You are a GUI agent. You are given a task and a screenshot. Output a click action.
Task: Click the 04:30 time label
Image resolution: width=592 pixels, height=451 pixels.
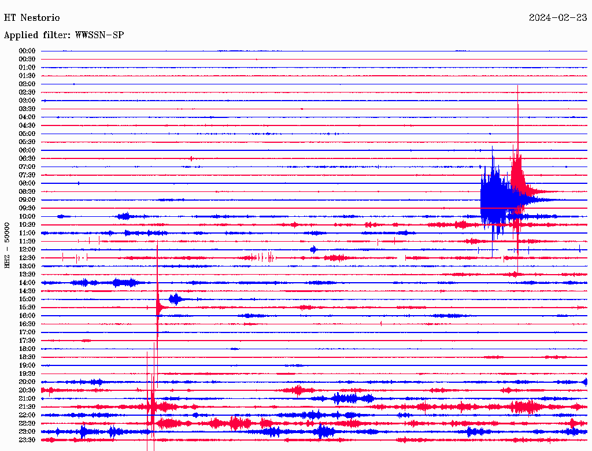27,125
